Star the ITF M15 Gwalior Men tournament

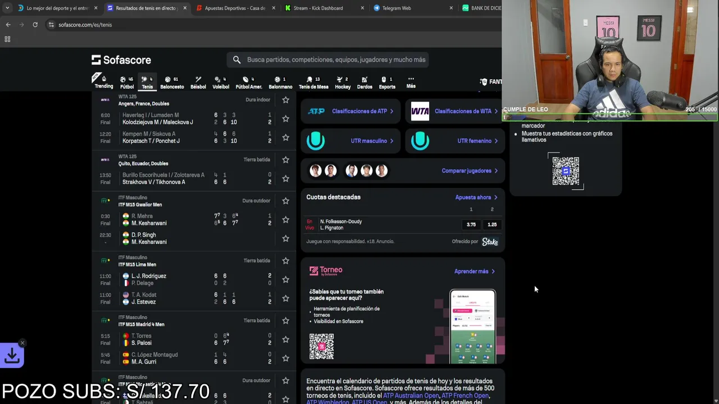coord(285,201)
